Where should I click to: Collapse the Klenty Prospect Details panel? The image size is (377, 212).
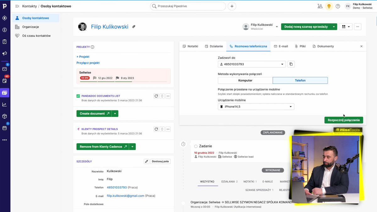tap(162, 129)
